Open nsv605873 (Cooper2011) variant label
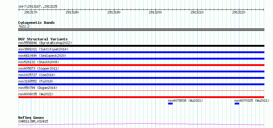This screenshot has height=128, width=273. (39, 68)
